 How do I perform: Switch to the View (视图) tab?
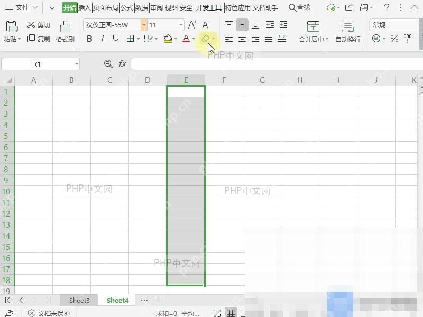point(171,7)
